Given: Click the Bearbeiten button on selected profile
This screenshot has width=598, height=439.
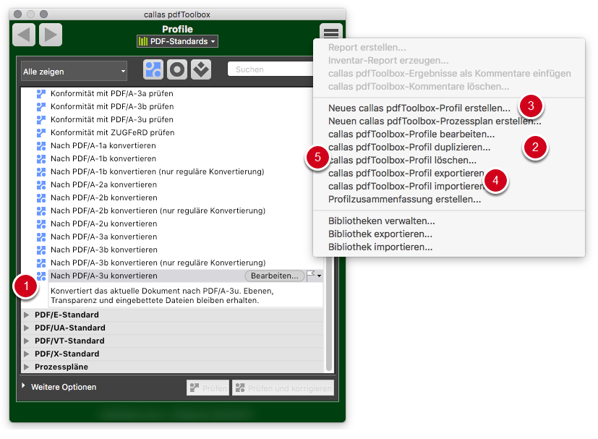Looking at the screenshot, I should tap(275, 276).
